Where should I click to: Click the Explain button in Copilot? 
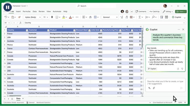(x=152, y=69)
